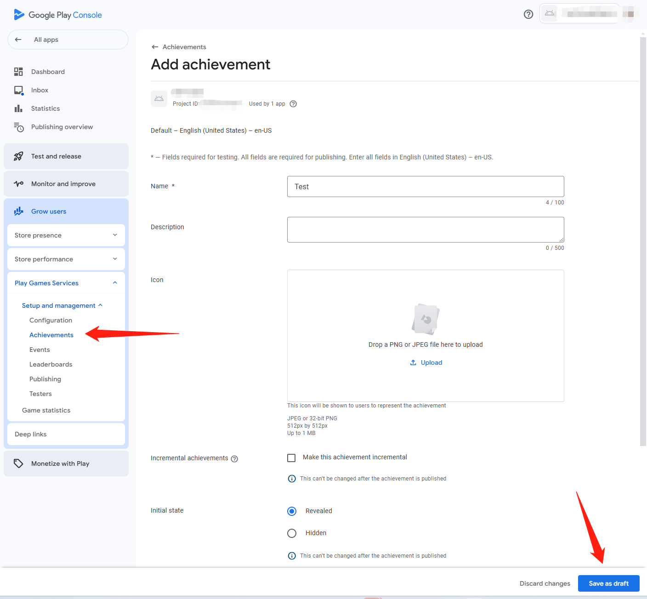Click into the Description text field
This screenshot has width=647, height=599.
pos(425,230)
